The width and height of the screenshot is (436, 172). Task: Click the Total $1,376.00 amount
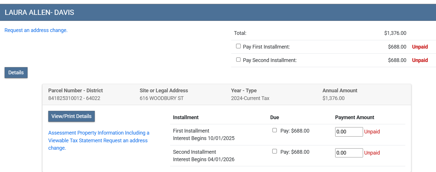tap(395, 33)
